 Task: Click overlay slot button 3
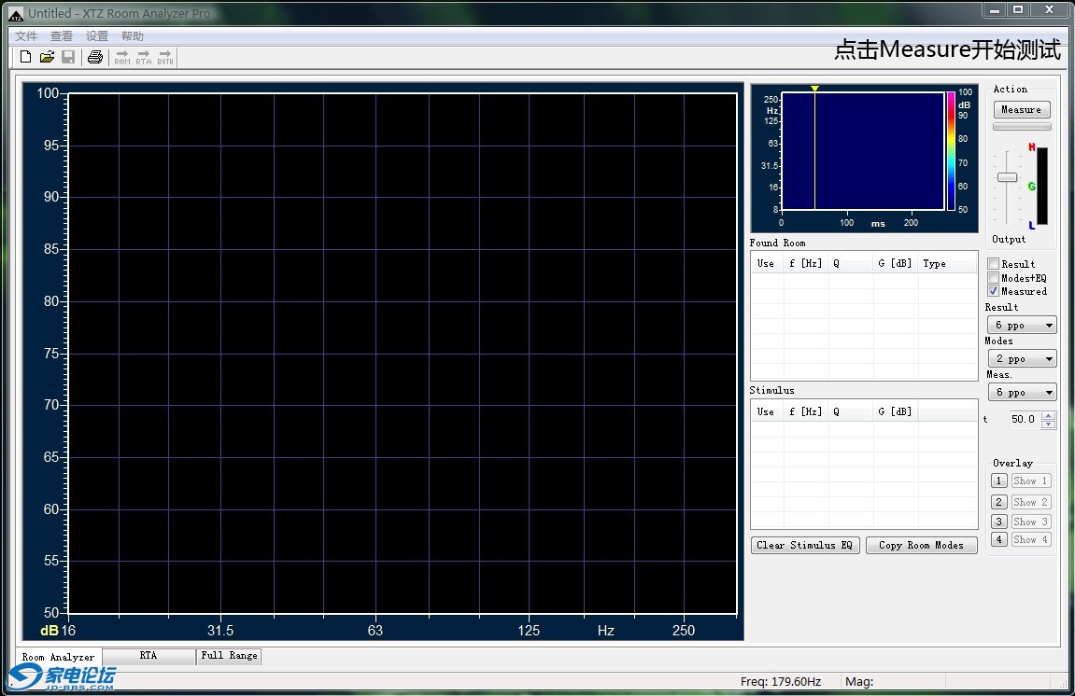[x=999, y=522]
